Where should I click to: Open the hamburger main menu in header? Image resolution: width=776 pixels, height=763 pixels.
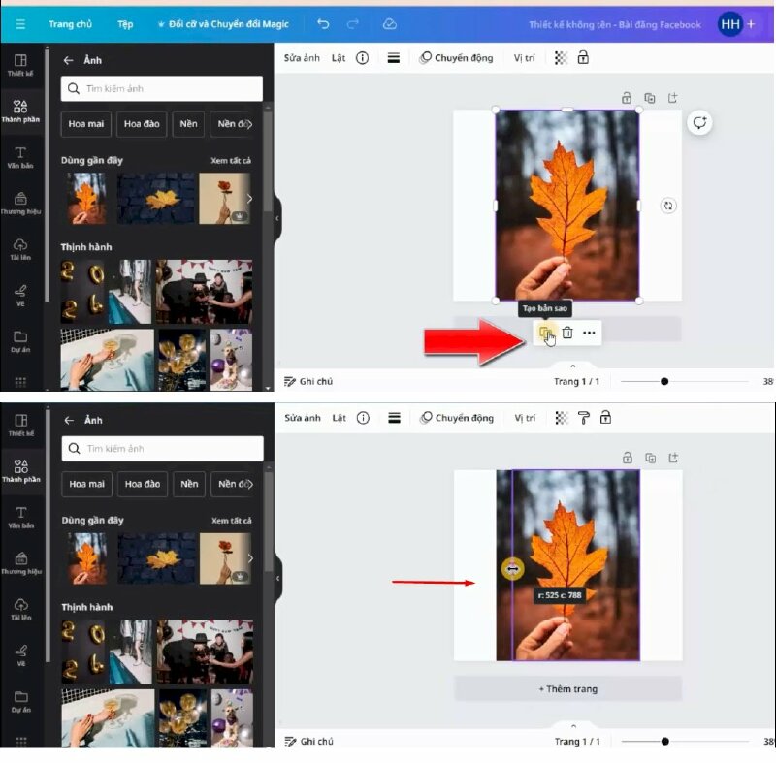tap(21, 24)
